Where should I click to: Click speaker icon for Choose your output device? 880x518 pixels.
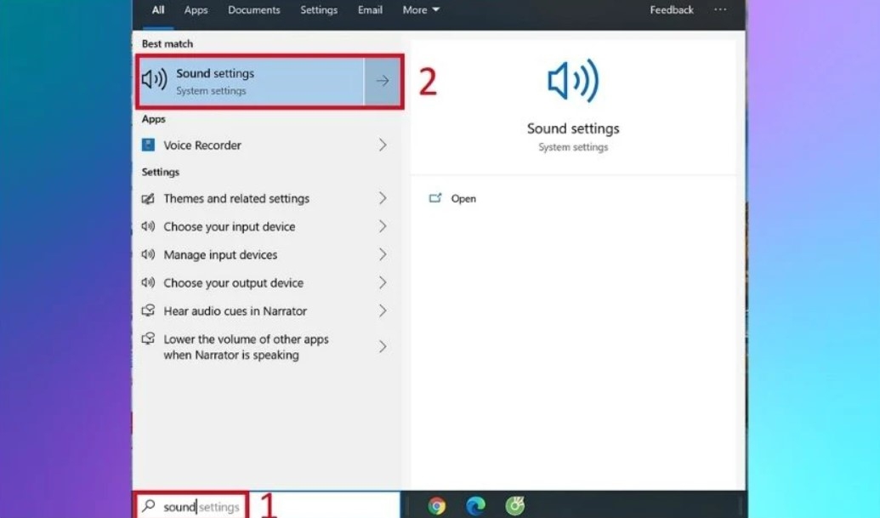148,282
